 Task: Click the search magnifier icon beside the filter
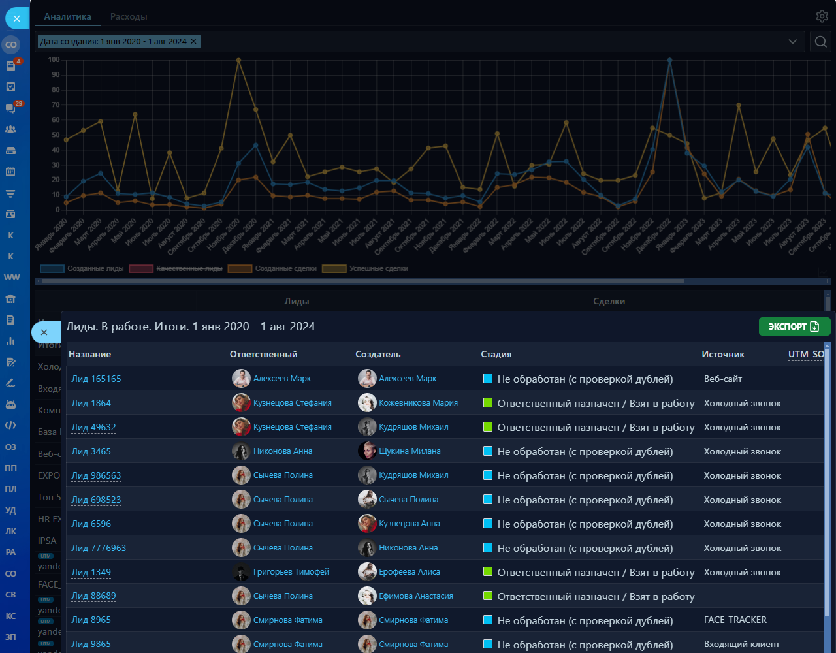(820, 42)
